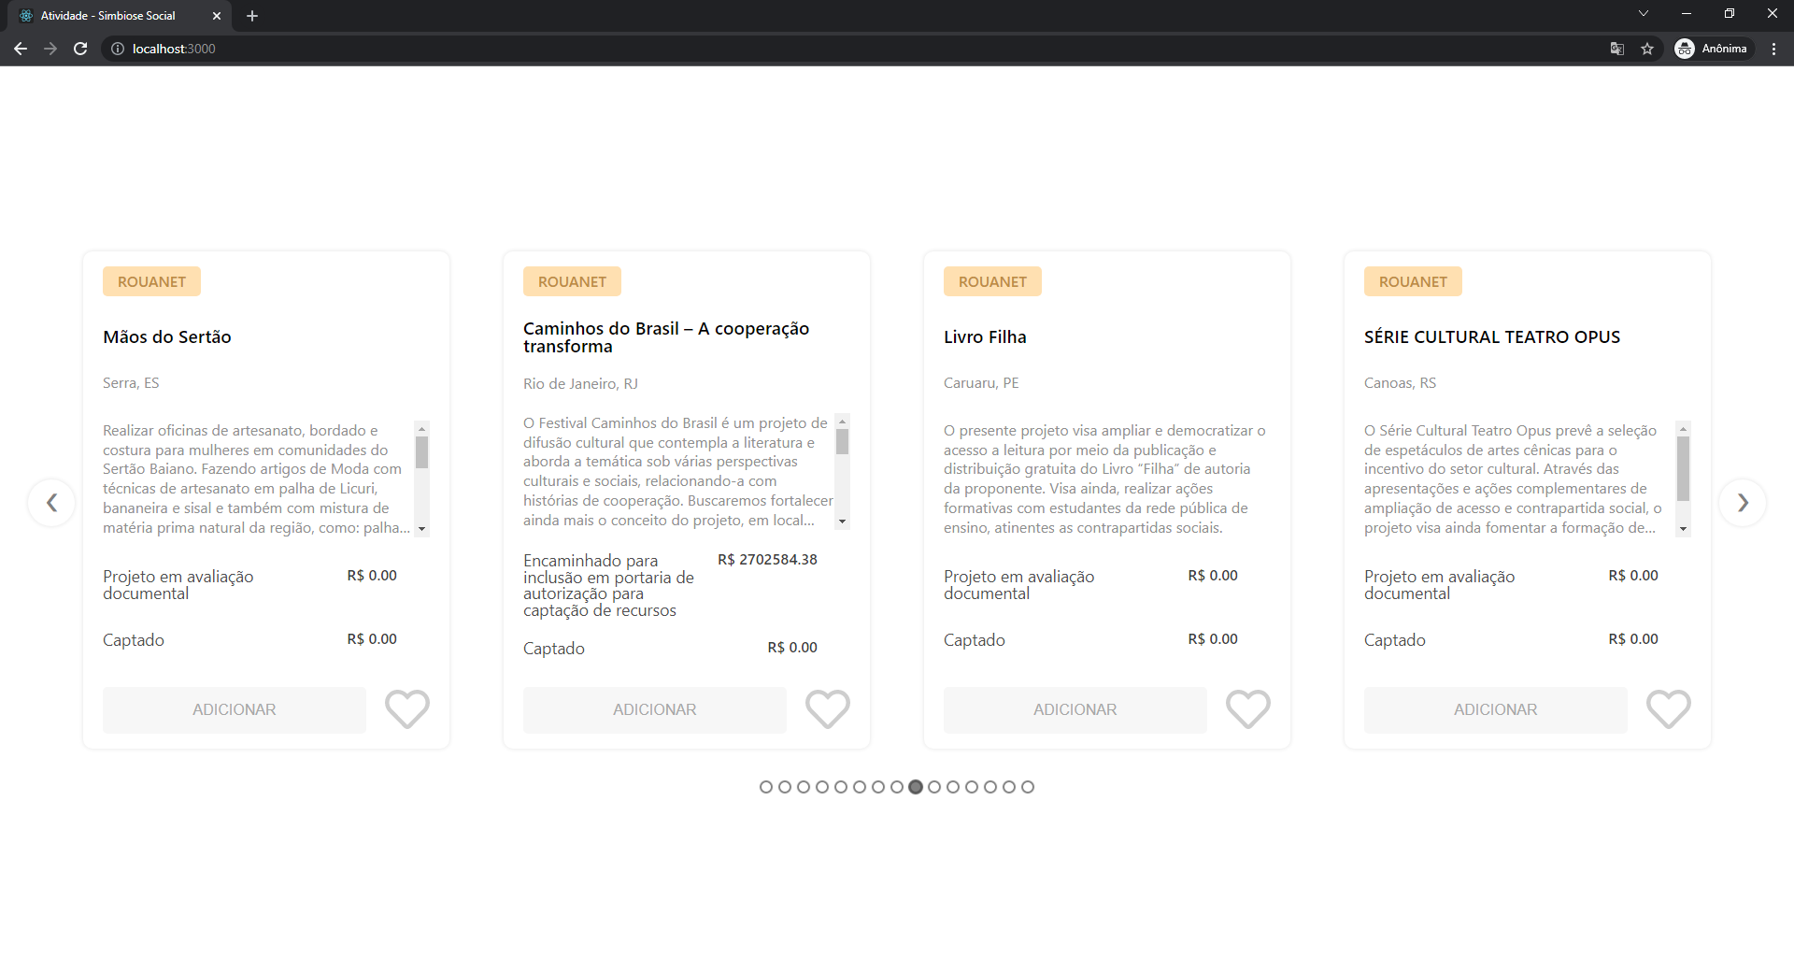
Task: Bookmark the page with the star icon
Action: pyautogui.click(x=1648, y=49)
